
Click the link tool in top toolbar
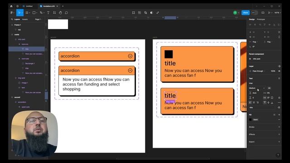coord(158,13)
